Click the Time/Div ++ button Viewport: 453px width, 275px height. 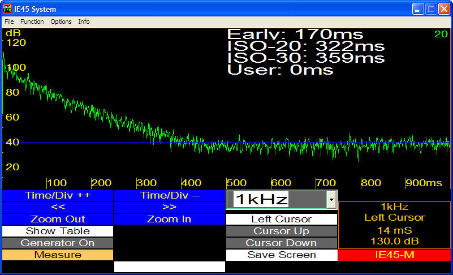(58, 195)
